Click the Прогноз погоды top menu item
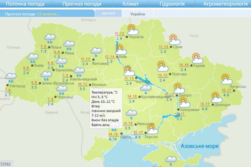Image resolution: width=251 pixels, height=167 pixels. (x=82, y=4)
